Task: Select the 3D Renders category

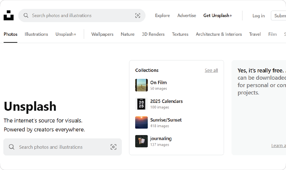Action: 153,34
